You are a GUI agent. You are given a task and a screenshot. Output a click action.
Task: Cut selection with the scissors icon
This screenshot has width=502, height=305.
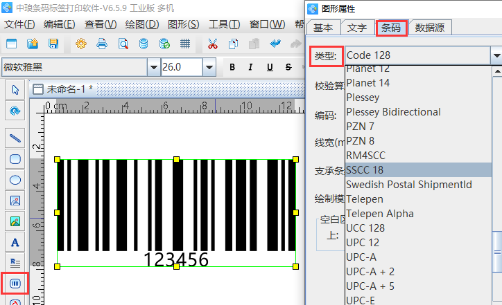pos(213,44)
